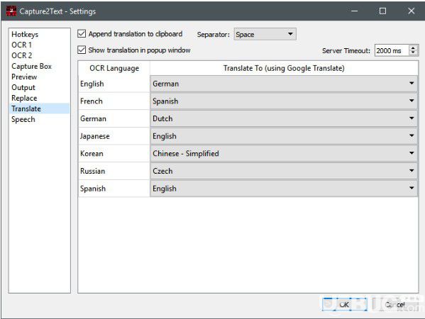
Task: Select the Spanish OCR language cell
Action: pyautogui.click(x=114, y=189)
